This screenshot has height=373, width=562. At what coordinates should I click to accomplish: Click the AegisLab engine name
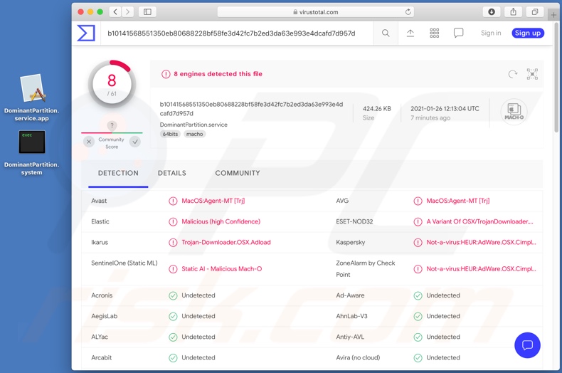[105, 316]
